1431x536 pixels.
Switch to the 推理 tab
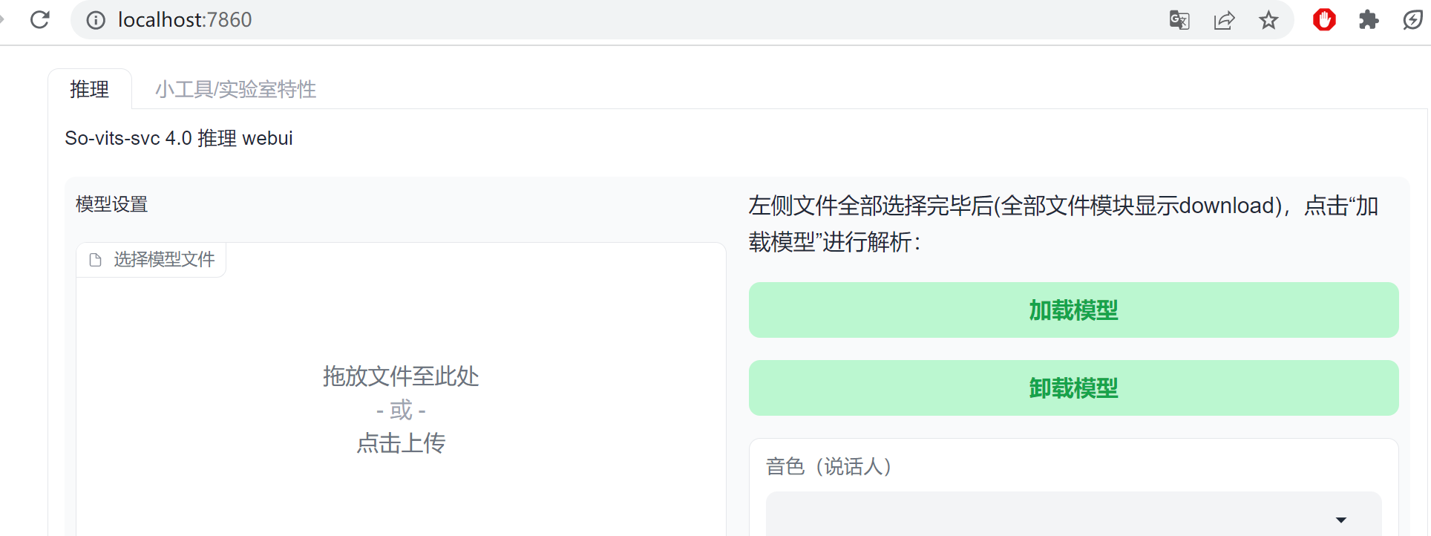pyautogui.click(x=90, y=89)
